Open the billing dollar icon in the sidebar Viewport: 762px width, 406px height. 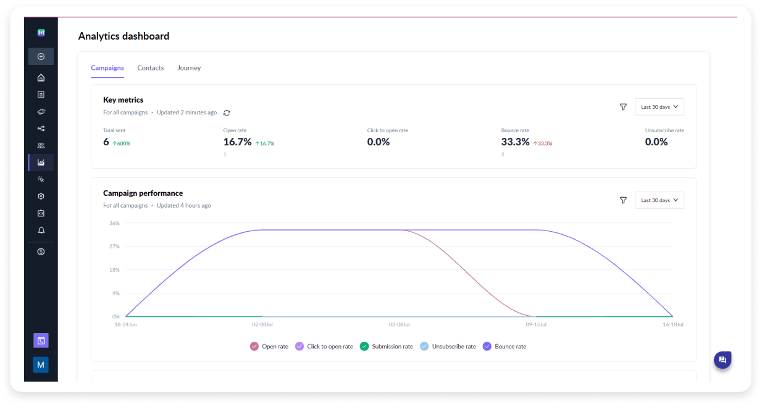click(41, 252)
